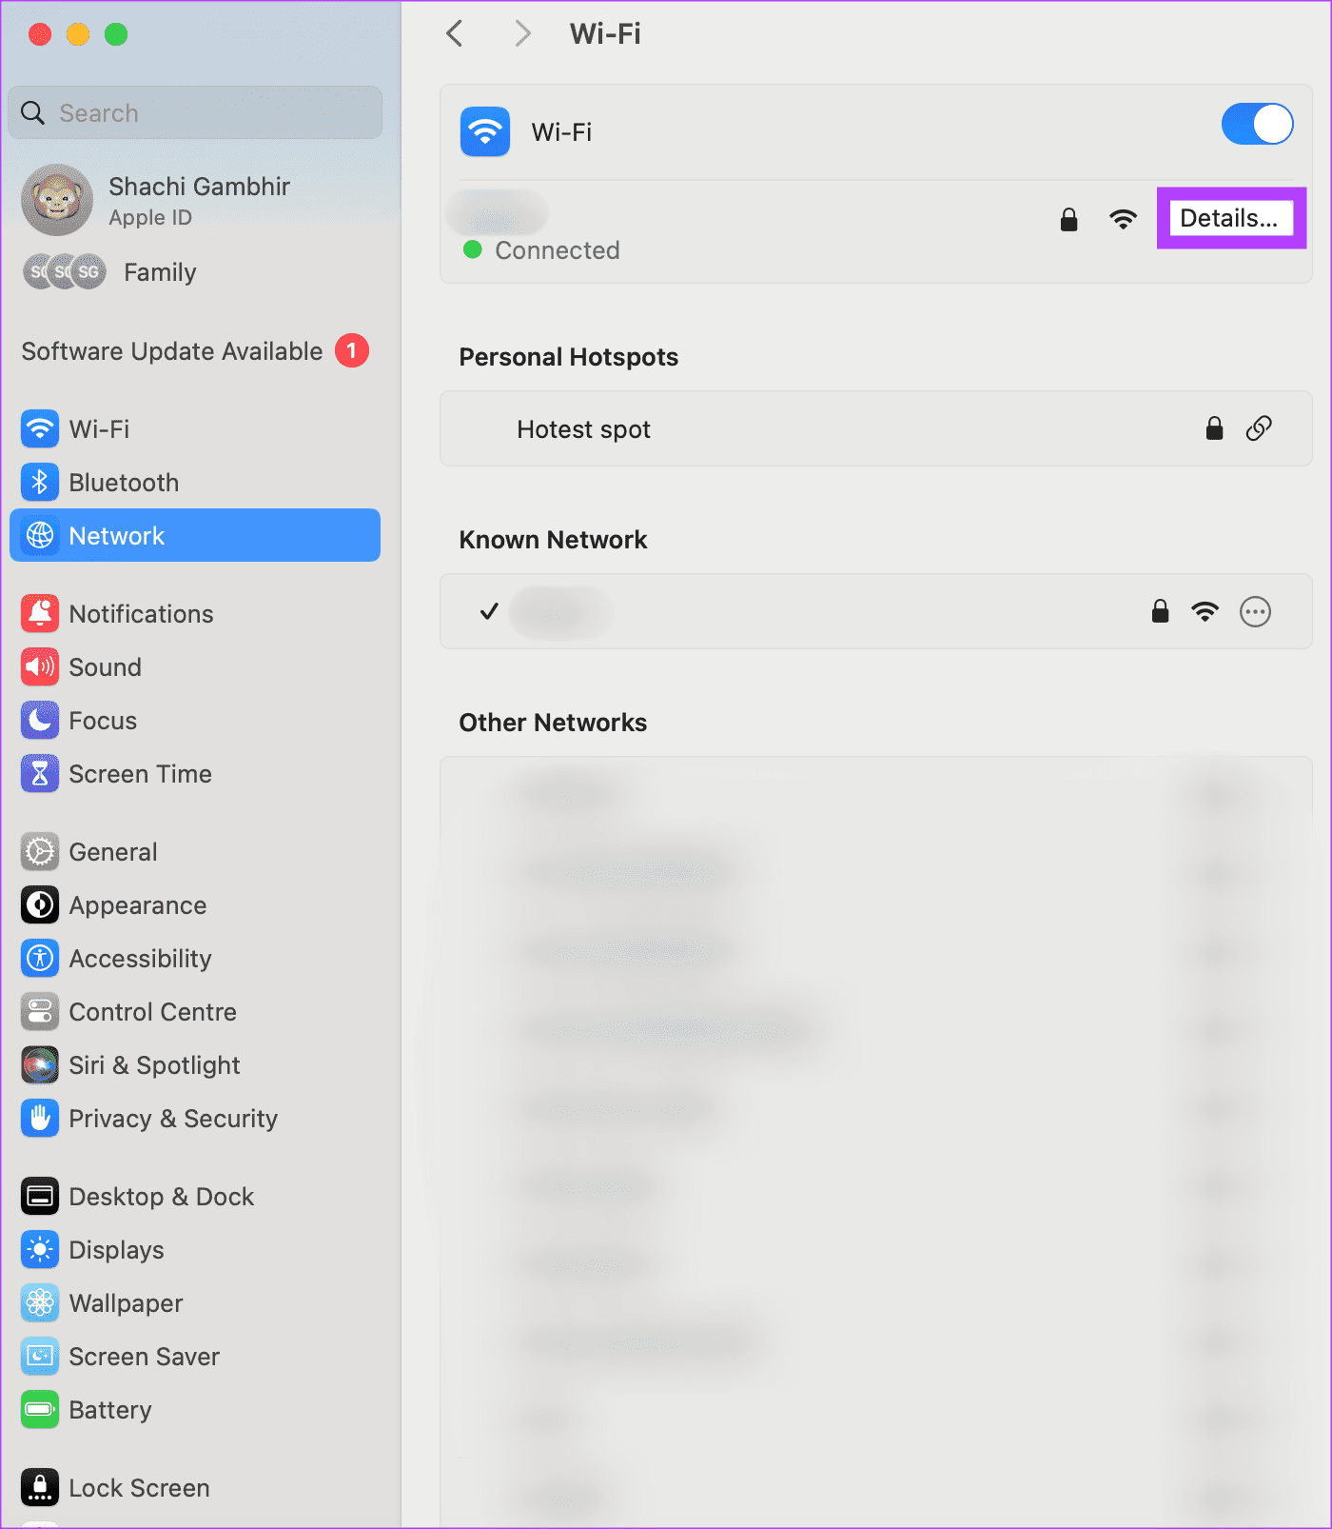The image size is (1332, 1529).
Task: Click the Network globe icon
Action: pyautogui.click(x=40, y=536)
